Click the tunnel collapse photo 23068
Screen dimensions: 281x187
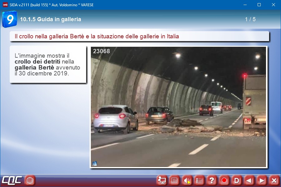(178, 107)
